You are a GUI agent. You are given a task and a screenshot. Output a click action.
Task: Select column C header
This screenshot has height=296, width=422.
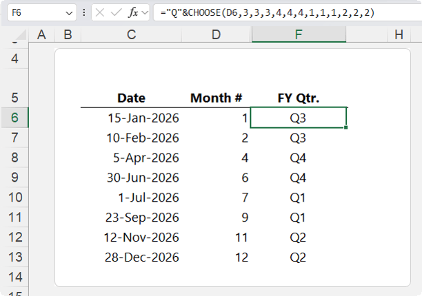(x=131, y=34)
